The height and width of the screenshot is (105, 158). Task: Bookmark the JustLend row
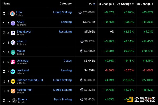[4, 72]
